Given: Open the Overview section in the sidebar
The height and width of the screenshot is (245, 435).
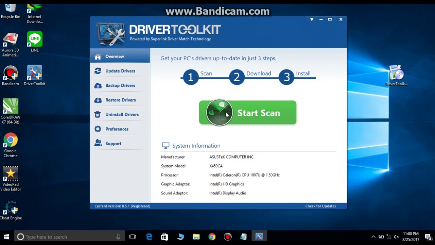Looking at the screenshot, I should point(120,56).
